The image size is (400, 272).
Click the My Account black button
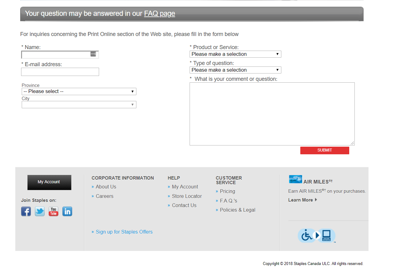[x=49, y=182]
